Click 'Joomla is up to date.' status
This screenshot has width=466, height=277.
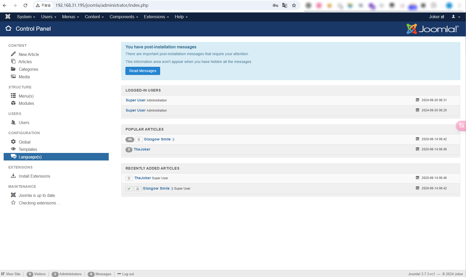pyautogui.click(x=37, y=195)
